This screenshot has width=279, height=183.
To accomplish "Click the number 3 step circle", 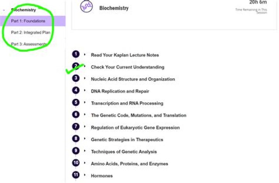I will (76, 79).
